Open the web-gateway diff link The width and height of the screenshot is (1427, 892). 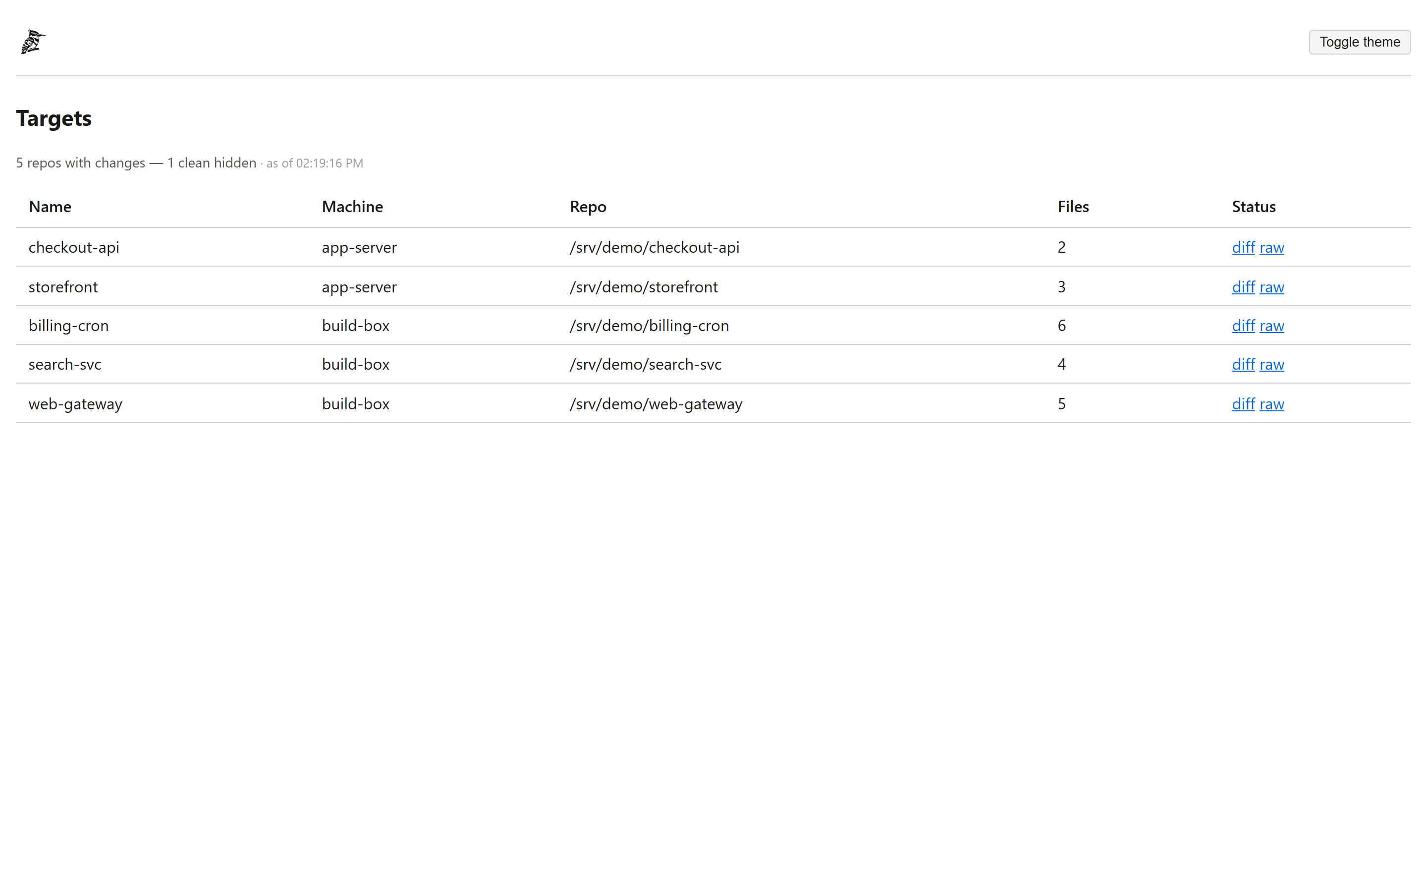click(x=1243, y=403)
